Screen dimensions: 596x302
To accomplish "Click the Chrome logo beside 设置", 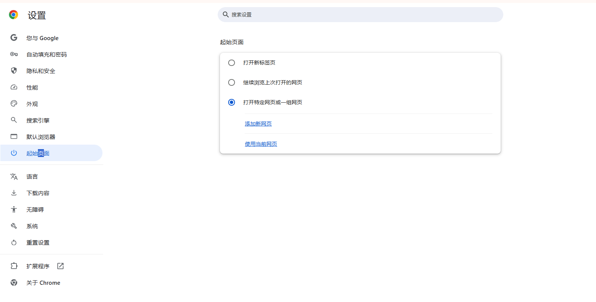I will coord(14,15).
